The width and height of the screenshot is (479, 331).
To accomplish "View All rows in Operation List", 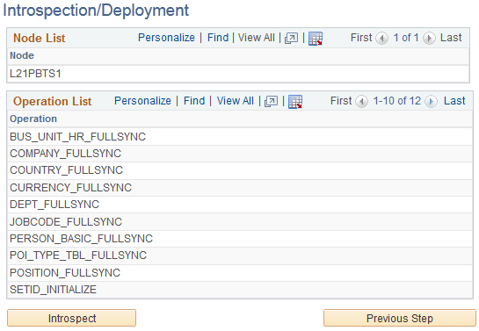I will (x=236, y=101).
